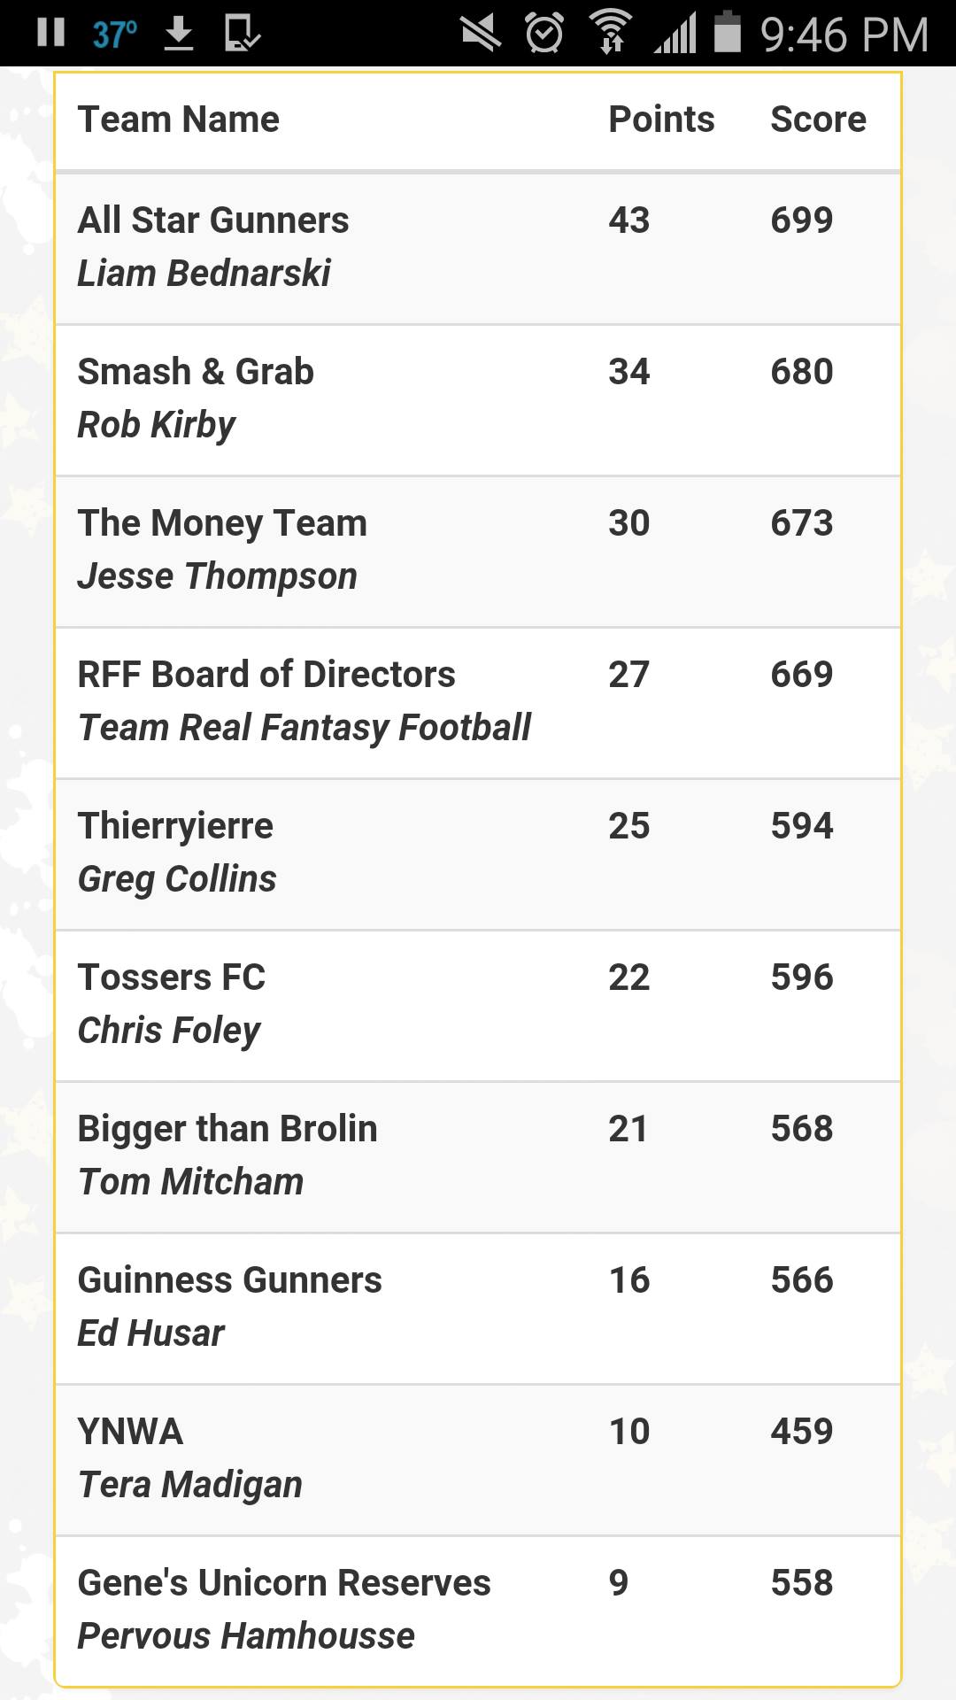The height and width of the screenshot is (1700, 956).
Task: Tap the 9:46 PM clock
Action: click(844, 35)
